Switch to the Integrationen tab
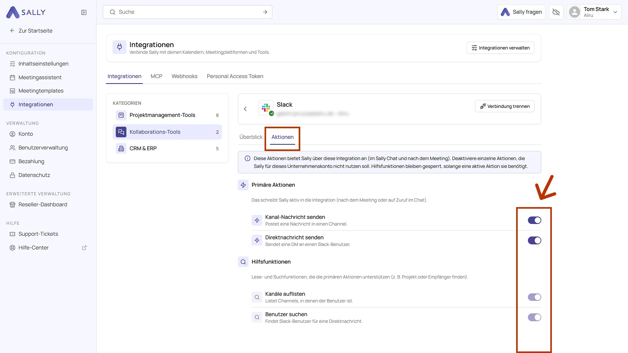Image resolution: width=628 pixels, height=353 pixels. tap(124, 76)
